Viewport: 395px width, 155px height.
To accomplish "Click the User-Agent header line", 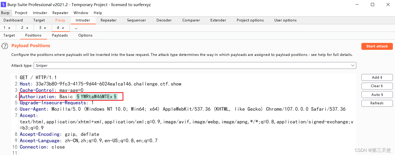I will (x=183, y=109).
